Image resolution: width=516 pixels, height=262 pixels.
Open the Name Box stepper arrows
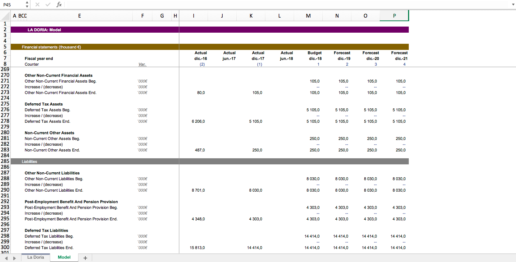click(x=28, y=5)
